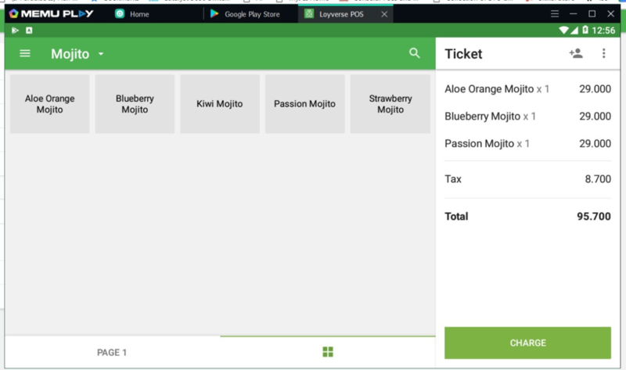Close the Loyverse POS tab

click(384, 14)
